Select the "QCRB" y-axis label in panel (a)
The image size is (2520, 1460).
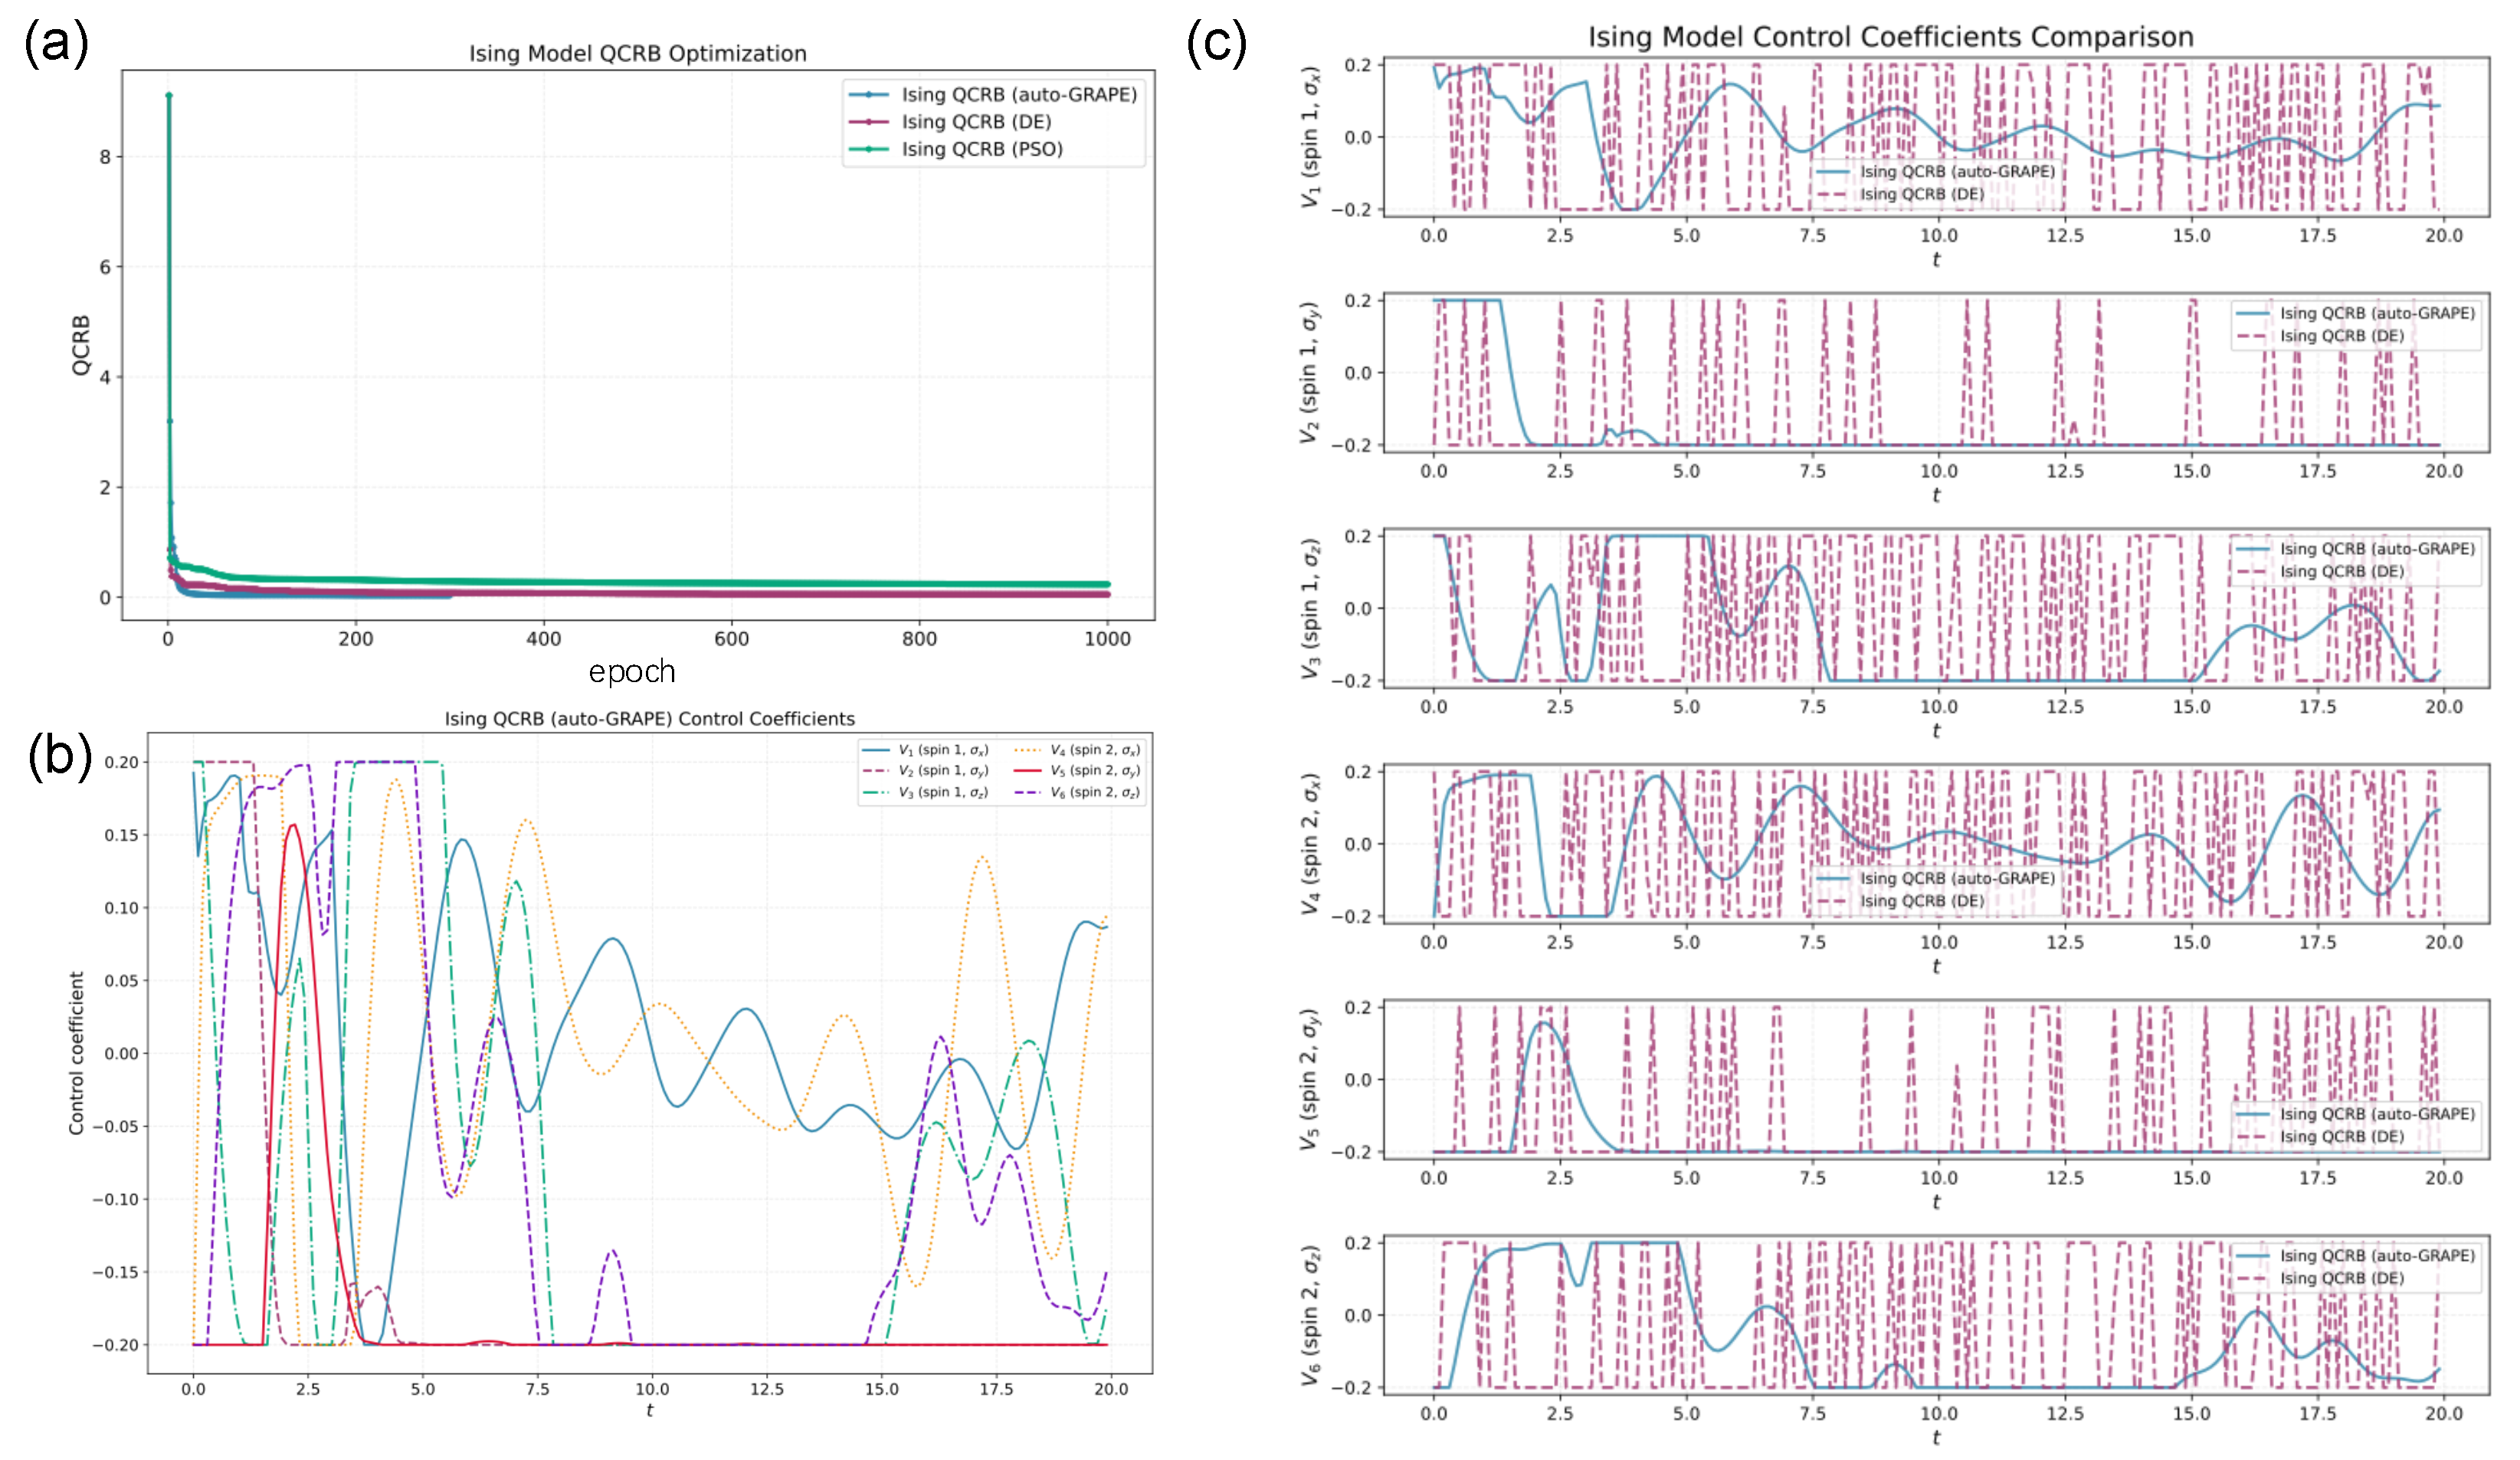[x=81, y=345]
